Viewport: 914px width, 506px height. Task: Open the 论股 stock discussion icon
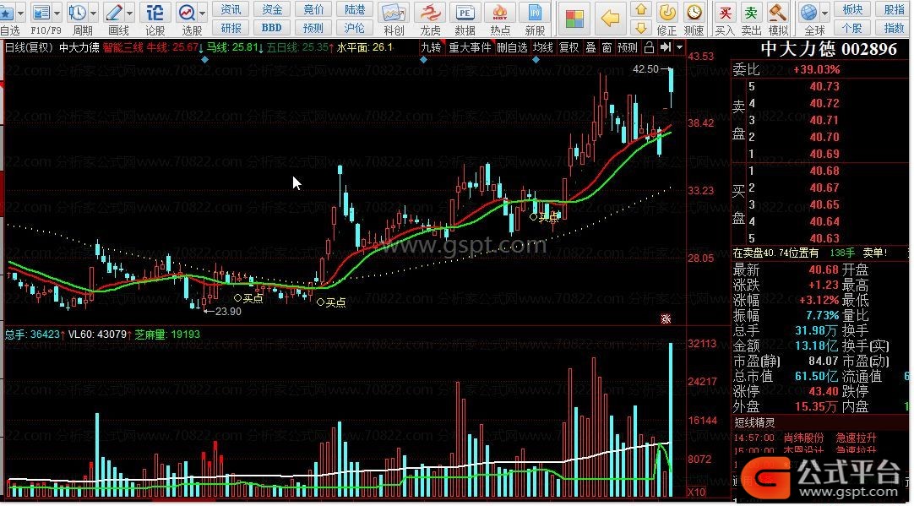click(x=155, y=12)
